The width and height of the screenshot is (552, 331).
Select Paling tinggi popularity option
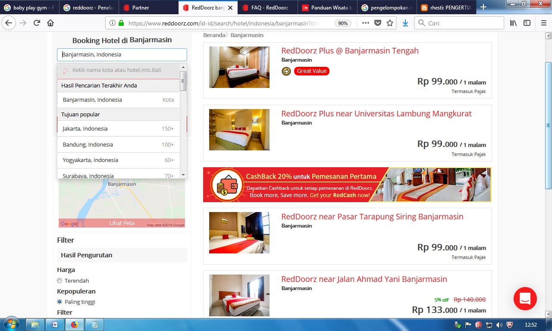click(x=60, y=302)
